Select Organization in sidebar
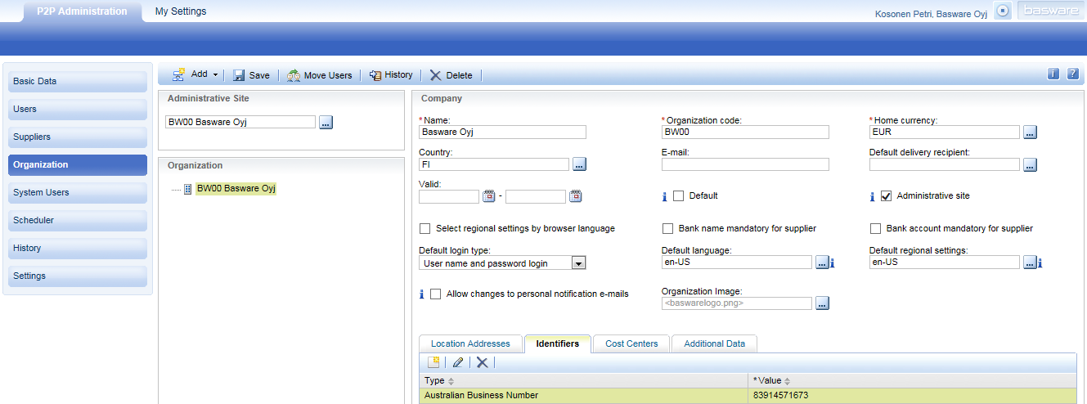1087x404 pixels. pos(78,164)
